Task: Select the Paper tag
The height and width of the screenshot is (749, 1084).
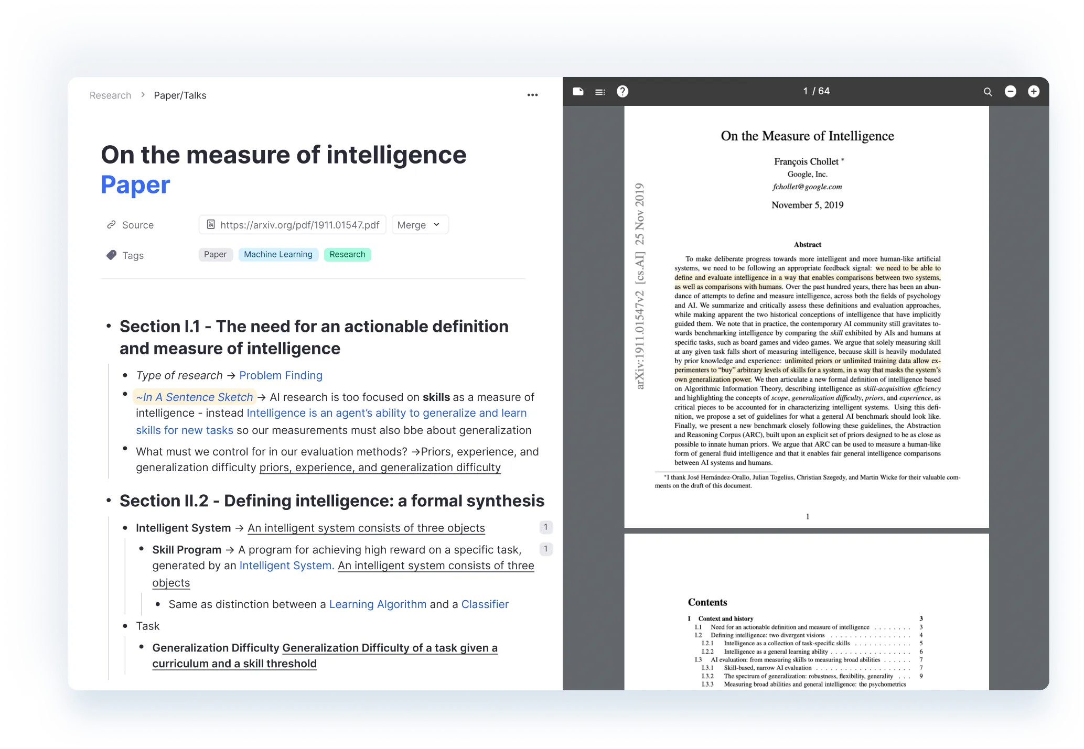Action: [x=215, y=254]
